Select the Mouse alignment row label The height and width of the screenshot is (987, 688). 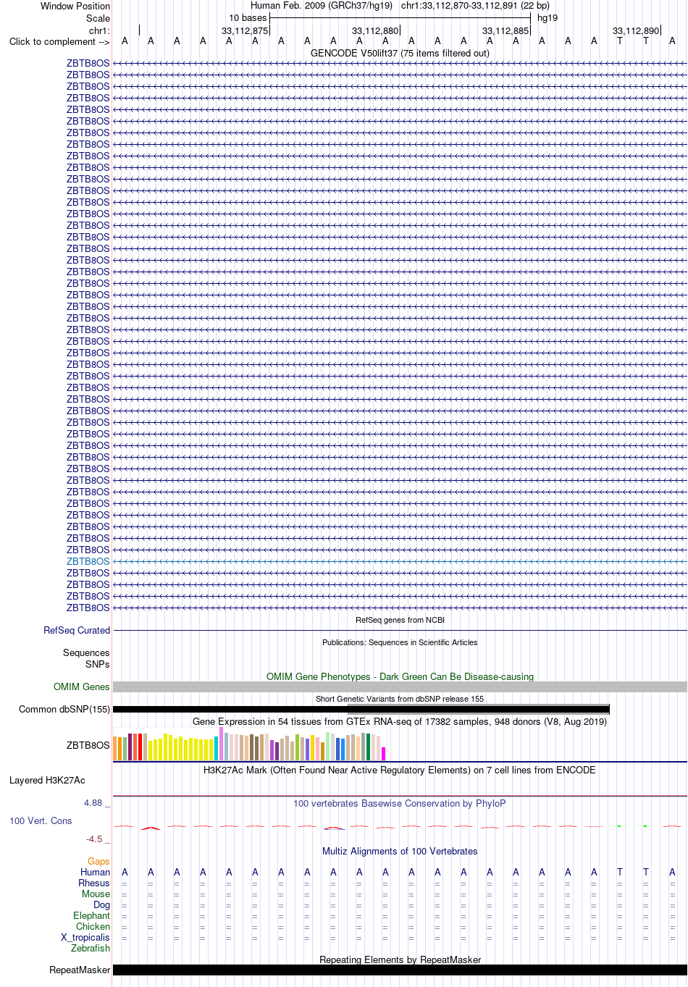click(96, 894)
